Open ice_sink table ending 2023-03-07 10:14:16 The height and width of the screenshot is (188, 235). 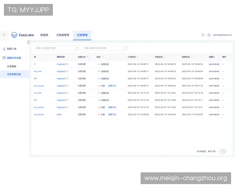point(38,93)
